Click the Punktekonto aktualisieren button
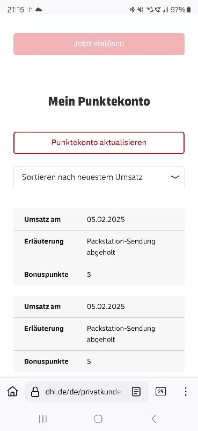 tap(99, 143)
